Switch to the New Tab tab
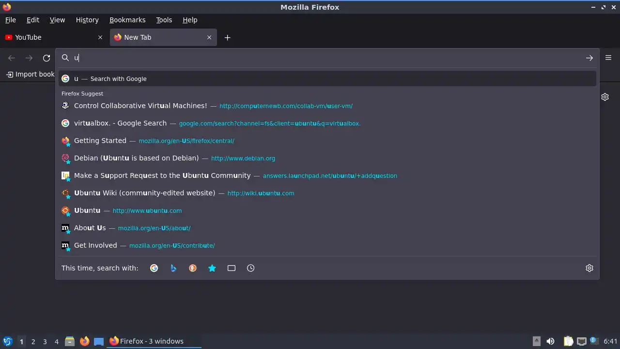The width and height of the screenshot is (620, 349). click(163, 37)
